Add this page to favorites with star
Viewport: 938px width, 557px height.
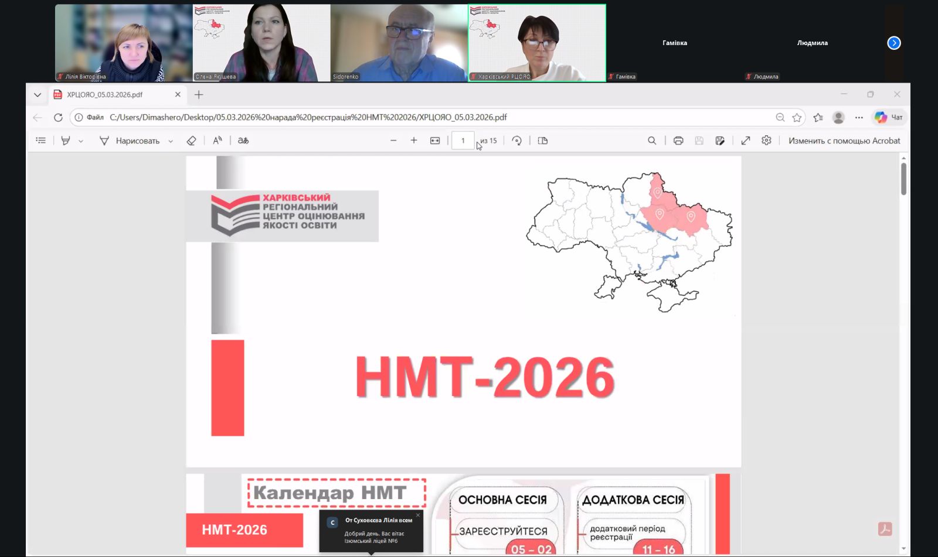click(x=797, y=118)
